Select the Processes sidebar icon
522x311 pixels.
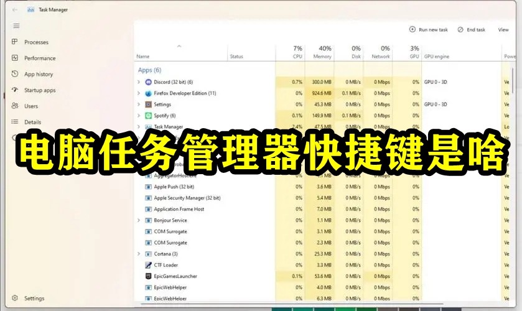[x=15, y=42]
